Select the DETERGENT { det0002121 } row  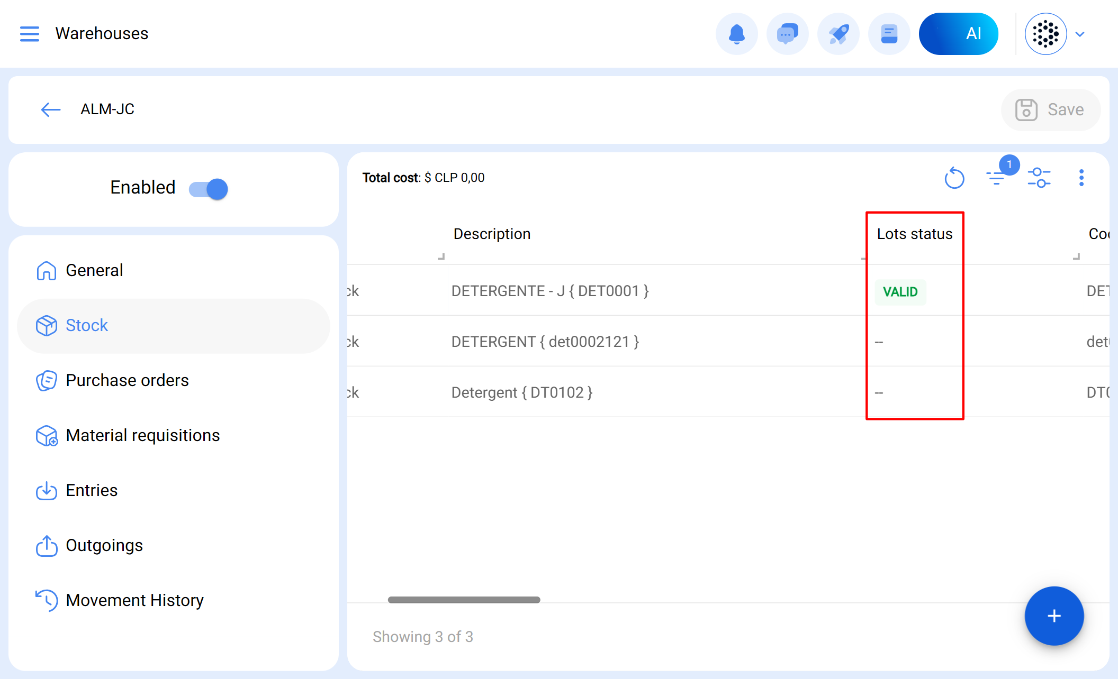tap(728, 341)
